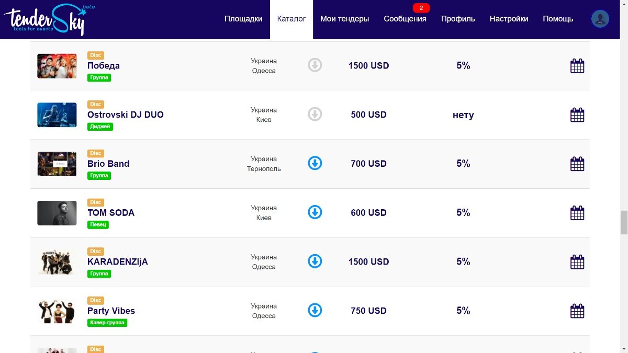Open the KARADENZIjA artist name link
This screenshot has width=628, height=353.
click(117, 261)
